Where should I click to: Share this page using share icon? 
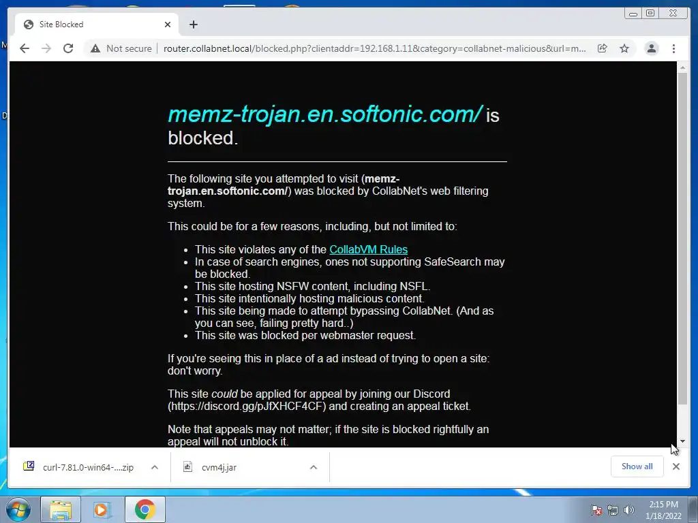tap(603, 48)
